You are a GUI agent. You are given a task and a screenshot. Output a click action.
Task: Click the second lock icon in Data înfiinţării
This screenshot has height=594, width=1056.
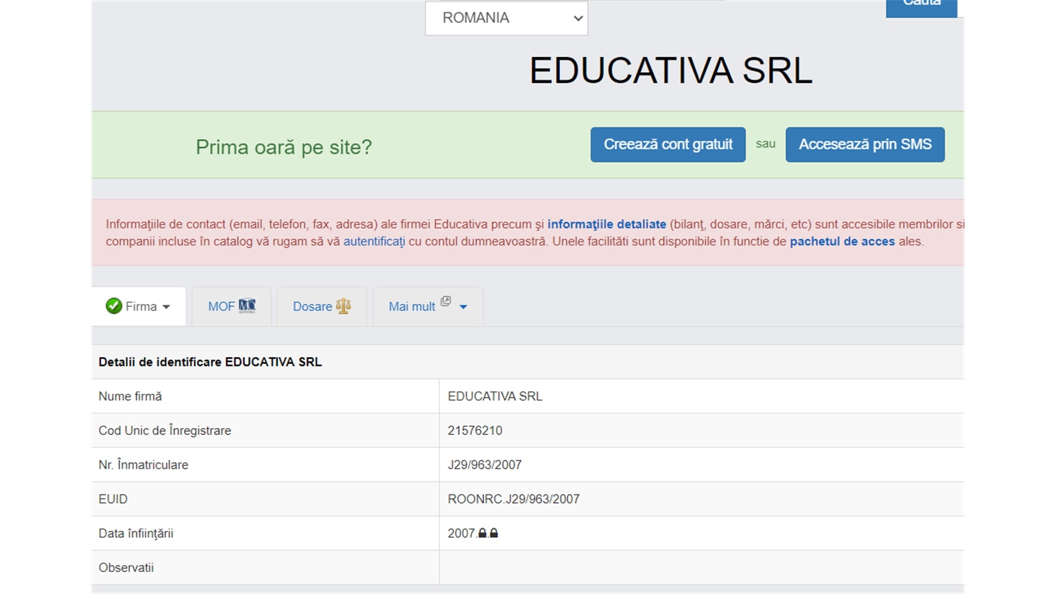click(x=494, y=533)
